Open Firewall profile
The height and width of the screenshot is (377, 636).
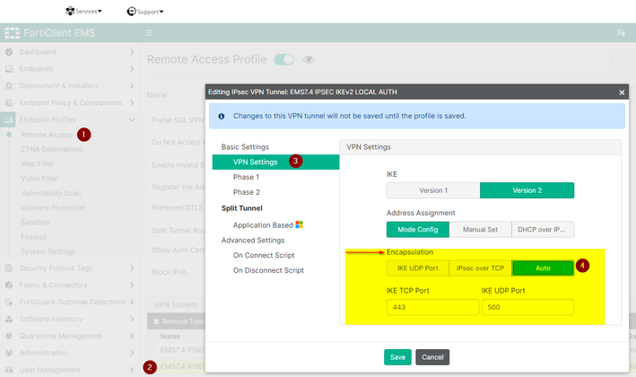[33, 237]
